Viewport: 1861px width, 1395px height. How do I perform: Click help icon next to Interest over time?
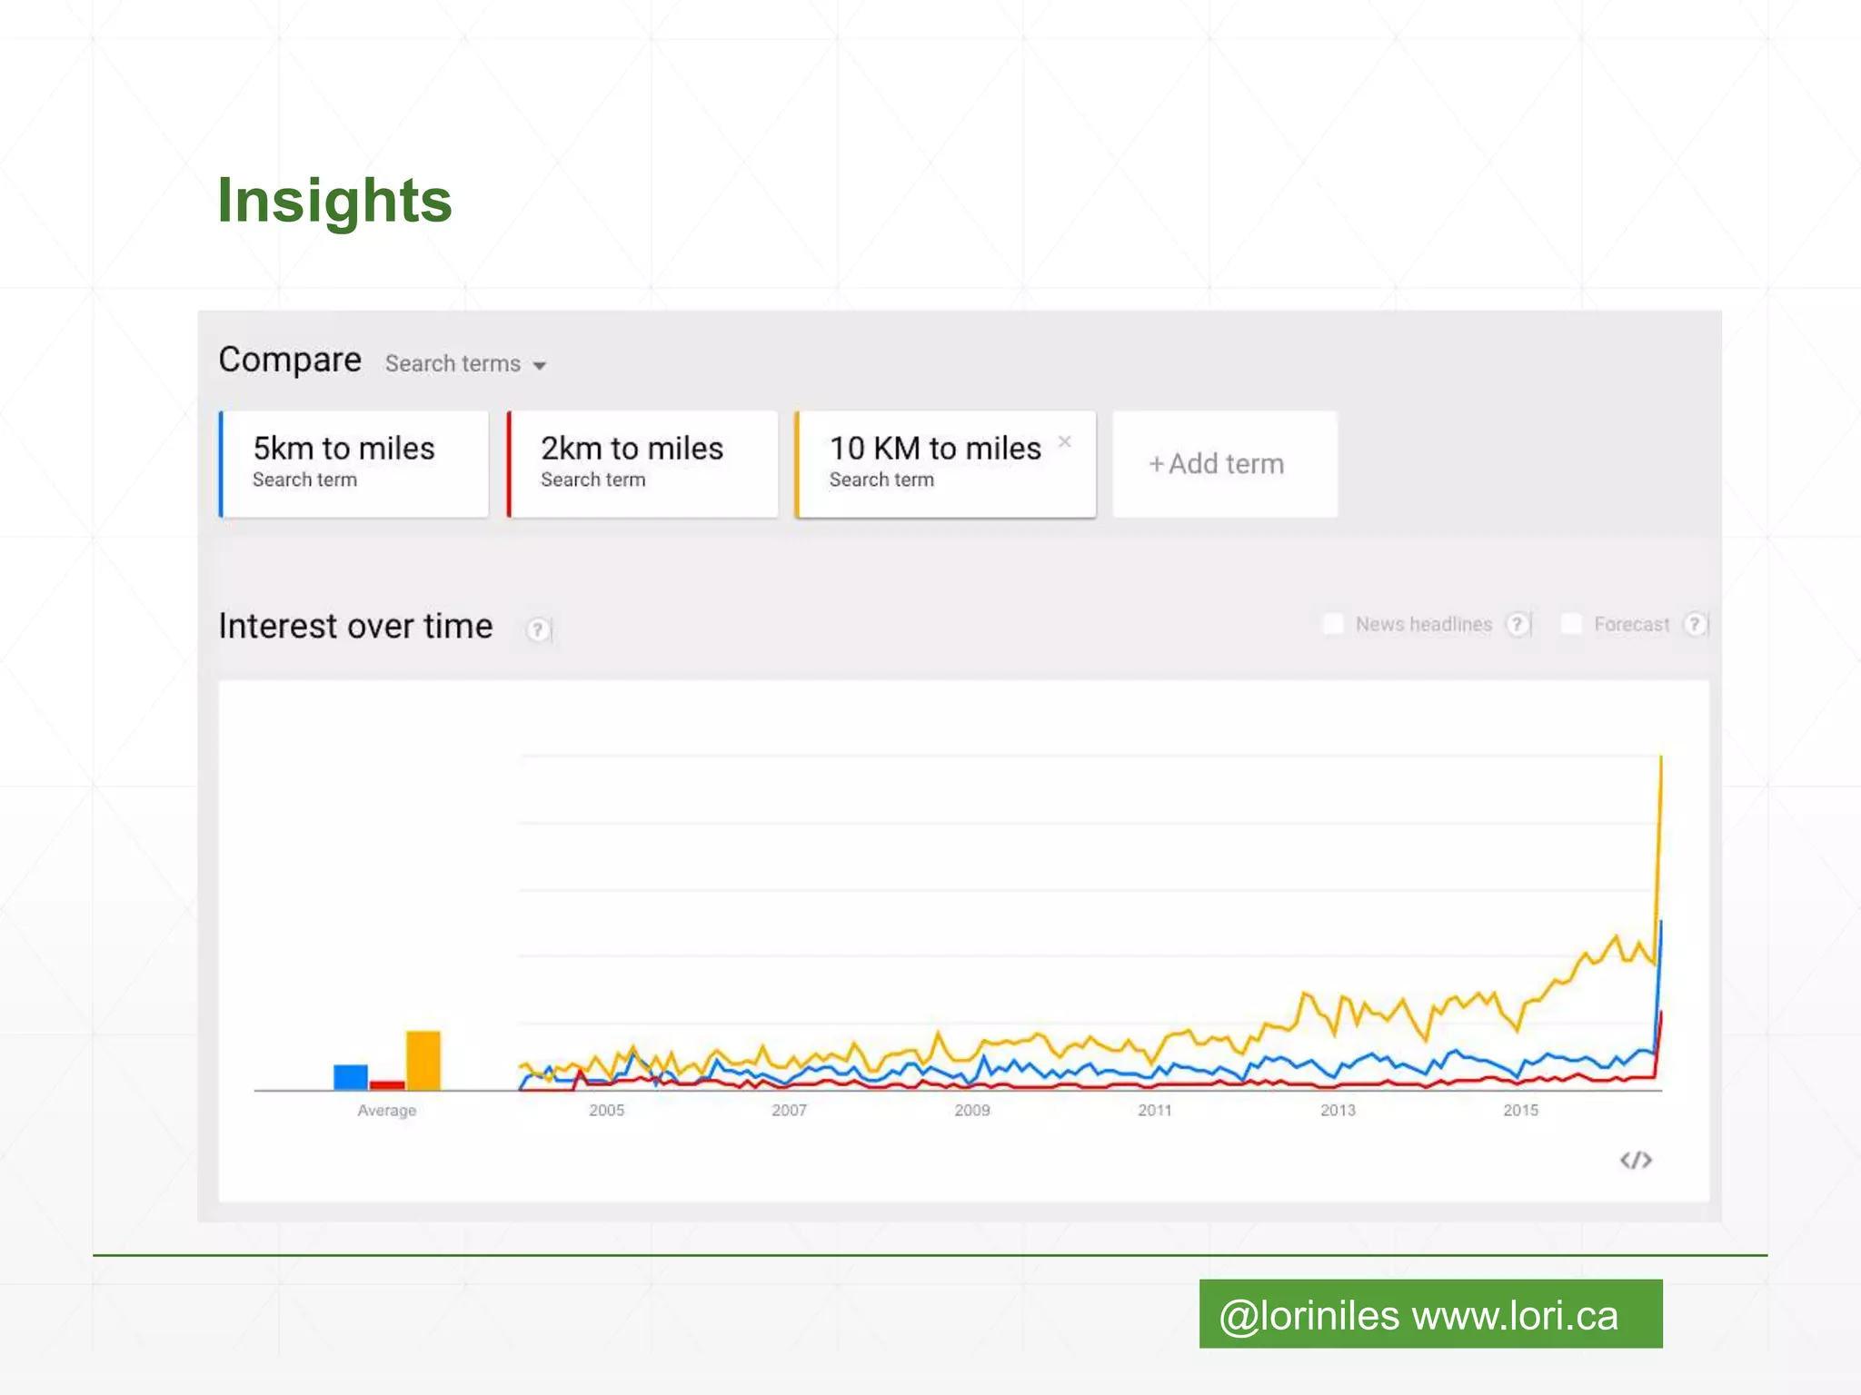(538, 628)
